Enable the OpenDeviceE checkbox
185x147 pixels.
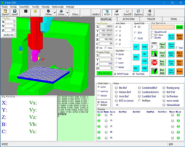[x=152, y=32]
